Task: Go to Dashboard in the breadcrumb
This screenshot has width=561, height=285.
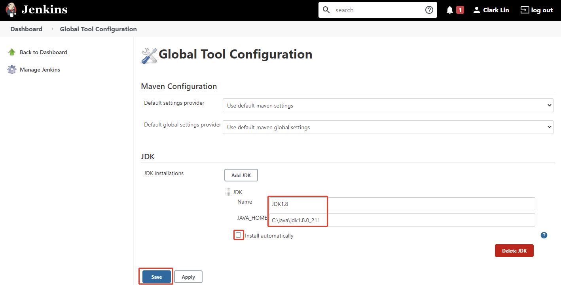Action: tap(27, 29)
